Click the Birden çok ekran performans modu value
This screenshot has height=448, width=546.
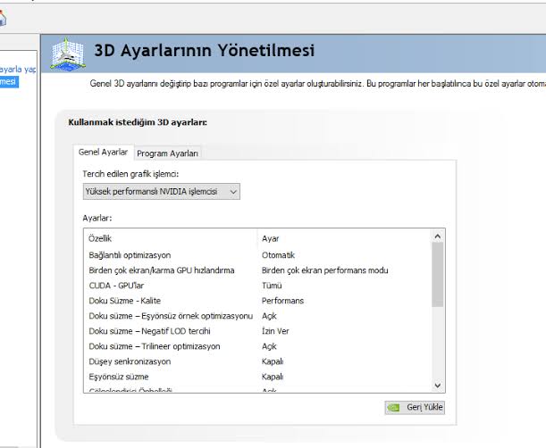click(324, 270)
